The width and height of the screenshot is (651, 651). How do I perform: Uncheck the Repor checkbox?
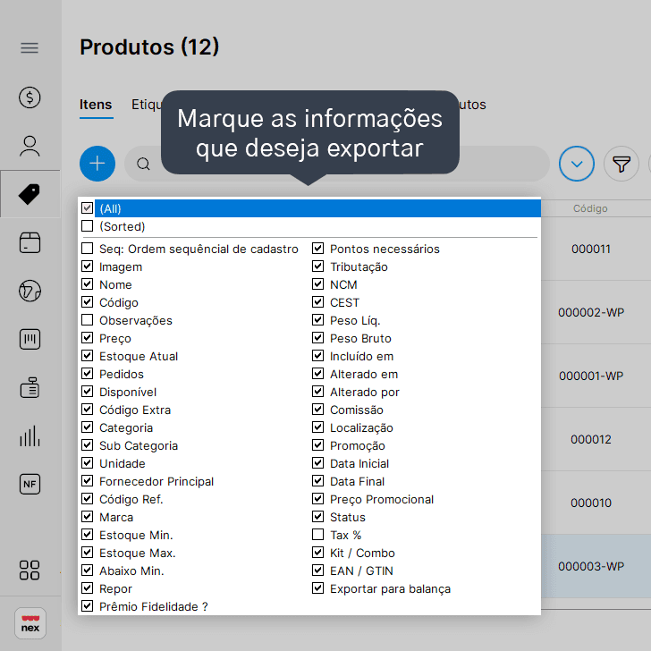(88, 588)
